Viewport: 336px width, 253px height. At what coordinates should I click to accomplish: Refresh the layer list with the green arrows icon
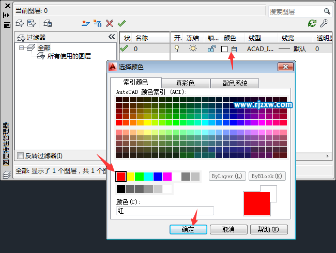(x=312, y=23)
